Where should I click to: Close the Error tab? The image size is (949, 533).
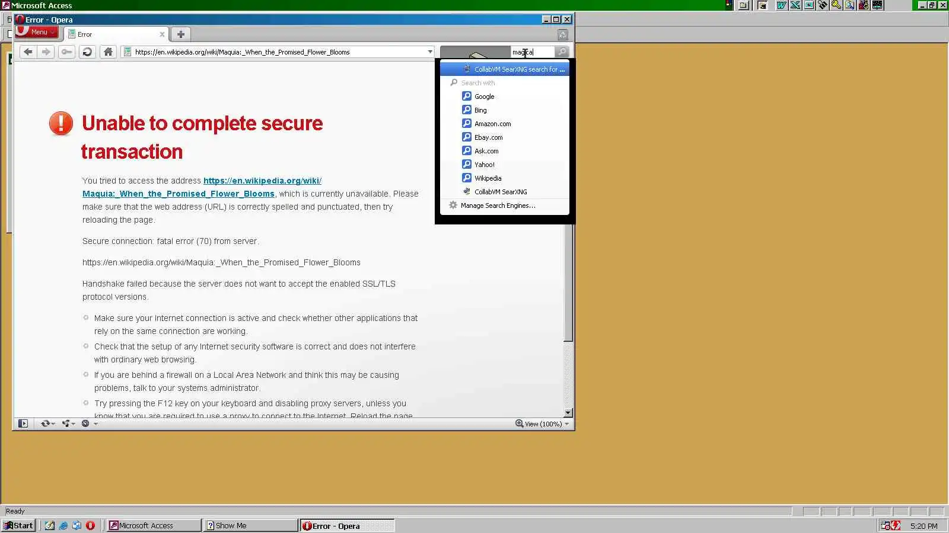point(162,34)
